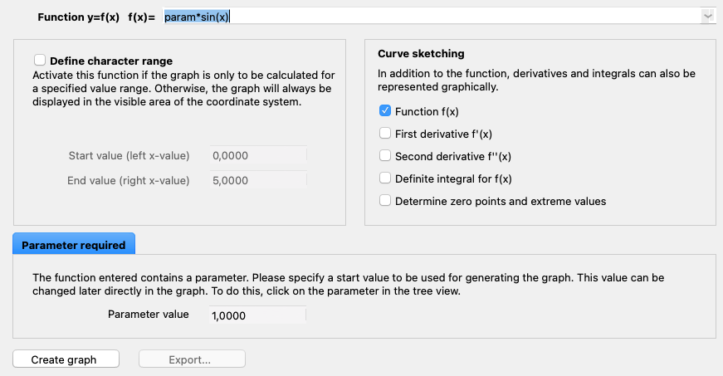Enable the Define character range checkbox
This screenshot has height=376, width=723.
(x=40, y=61)
